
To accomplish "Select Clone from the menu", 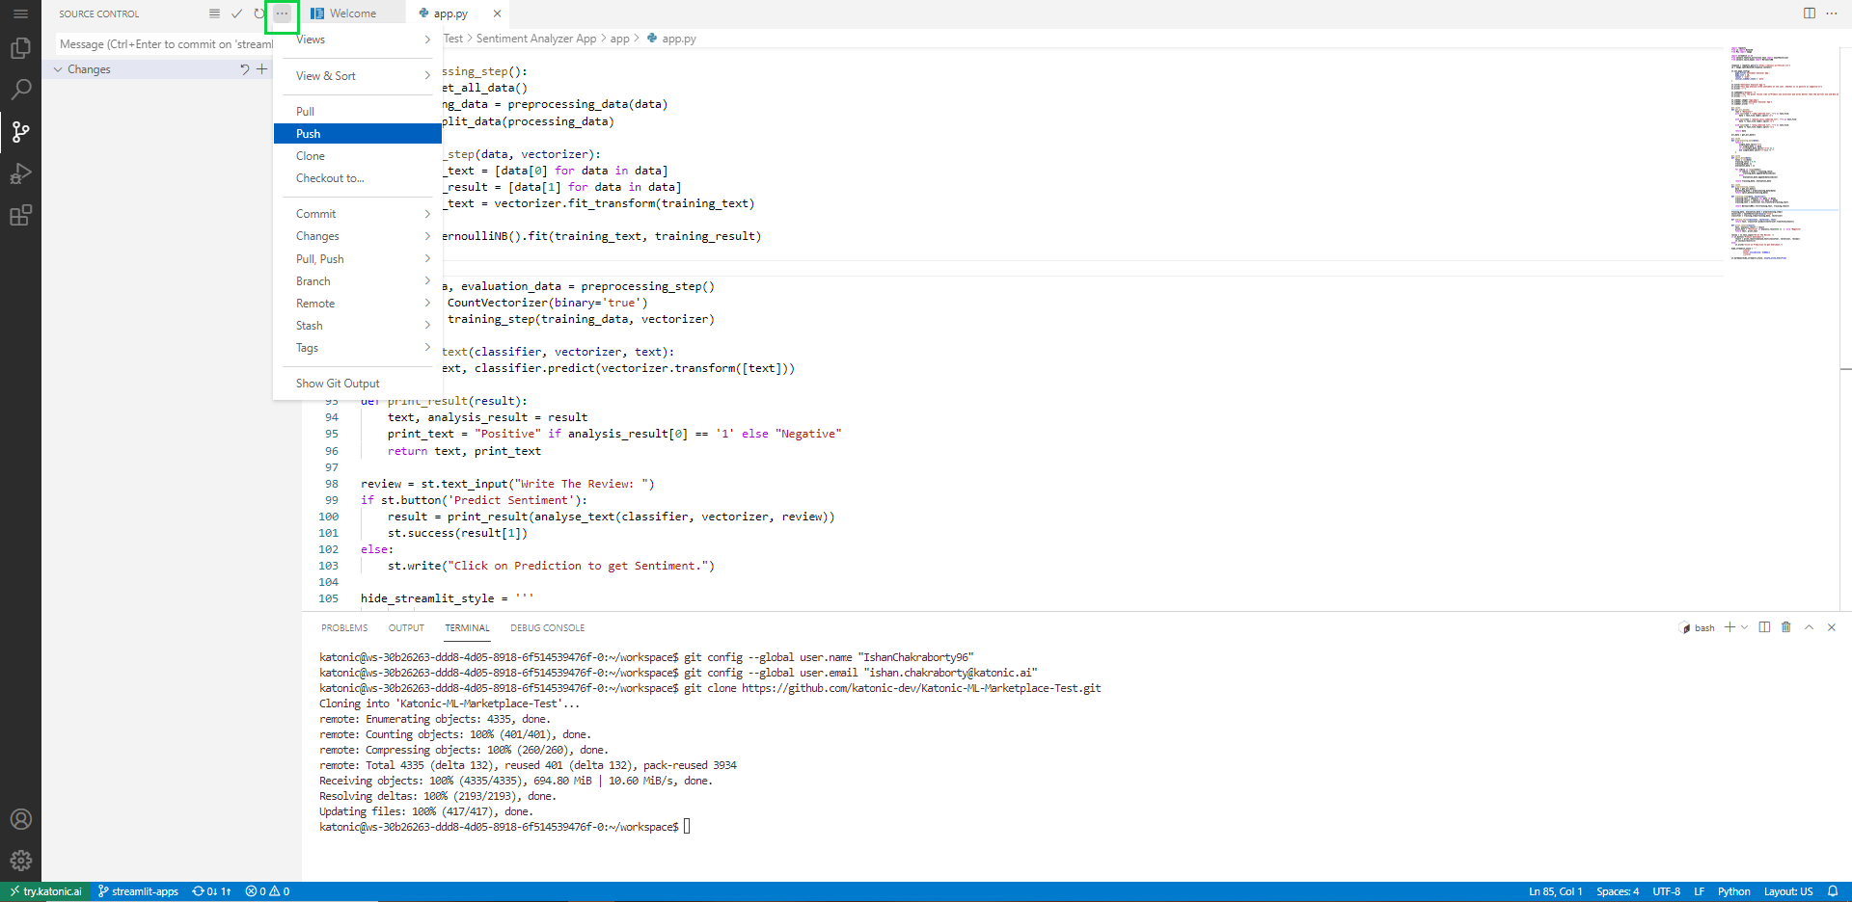I will (358, 156).
